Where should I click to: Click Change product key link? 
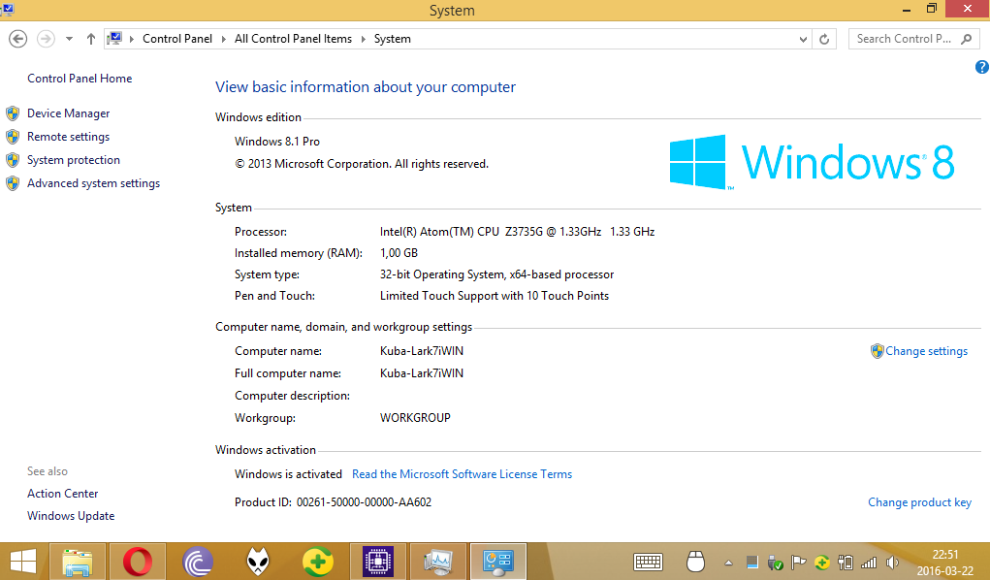click(x=919, y=502)
